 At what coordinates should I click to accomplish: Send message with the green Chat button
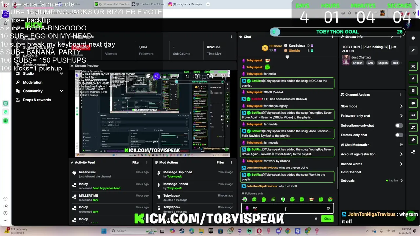click(327, 219)
